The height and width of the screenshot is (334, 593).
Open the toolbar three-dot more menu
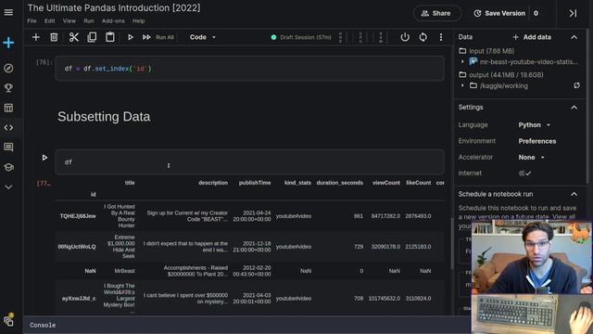click(x=441, y=37)
